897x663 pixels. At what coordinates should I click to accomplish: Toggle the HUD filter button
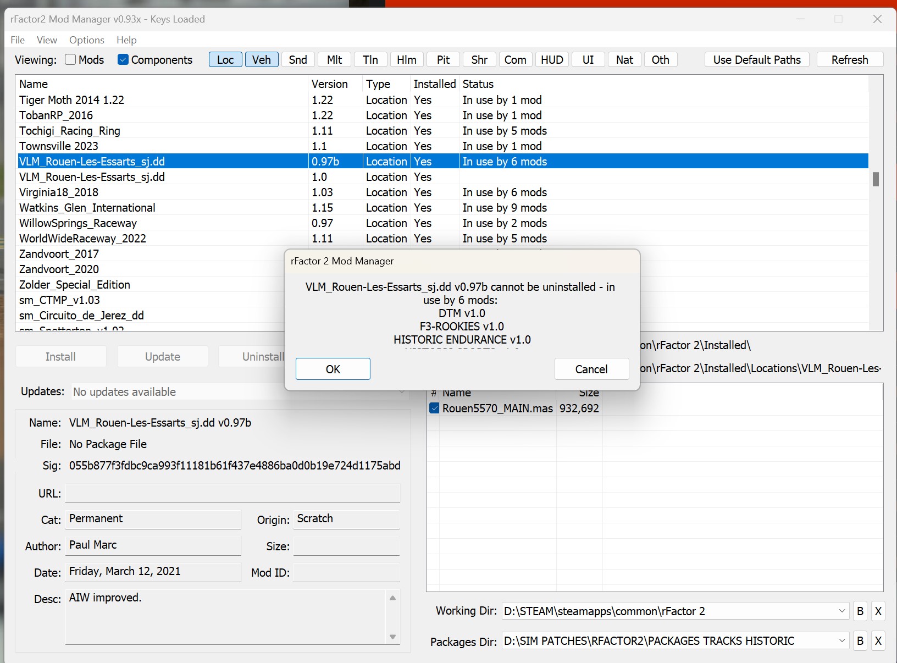click(x=552, y=59)
